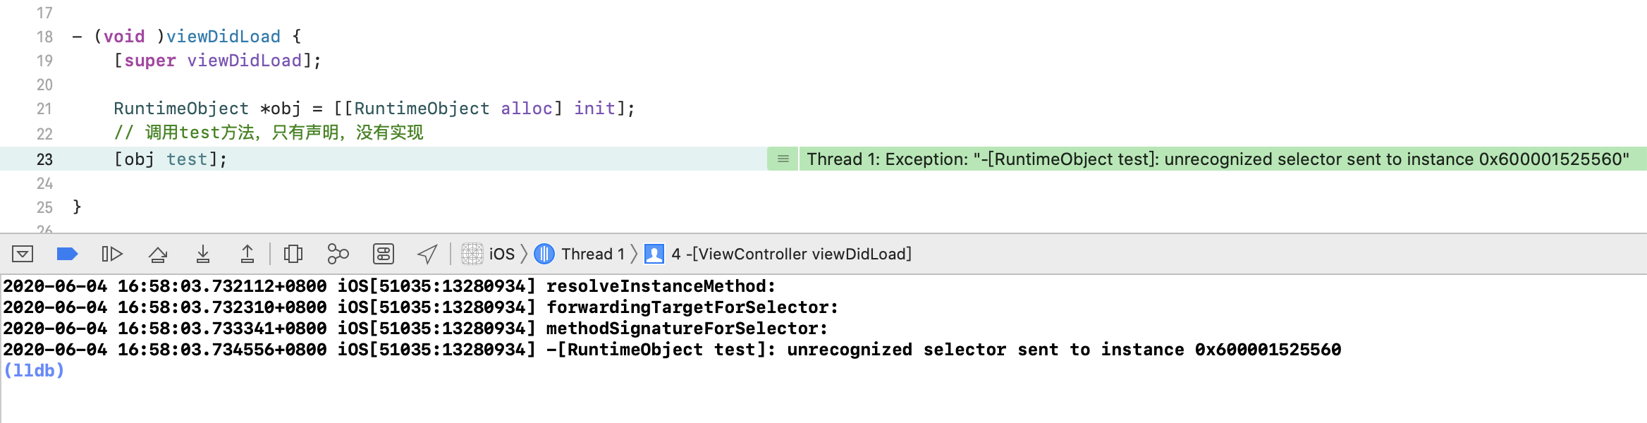This screenshot has width=1647, height=423.
Task: Select the iOS process in jump bar
Action: 489,254
